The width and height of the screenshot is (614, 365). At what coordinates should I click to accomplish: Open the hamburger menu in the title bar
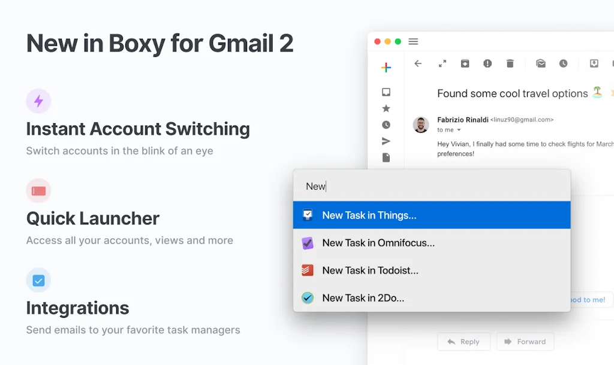(x=413, y=41)
